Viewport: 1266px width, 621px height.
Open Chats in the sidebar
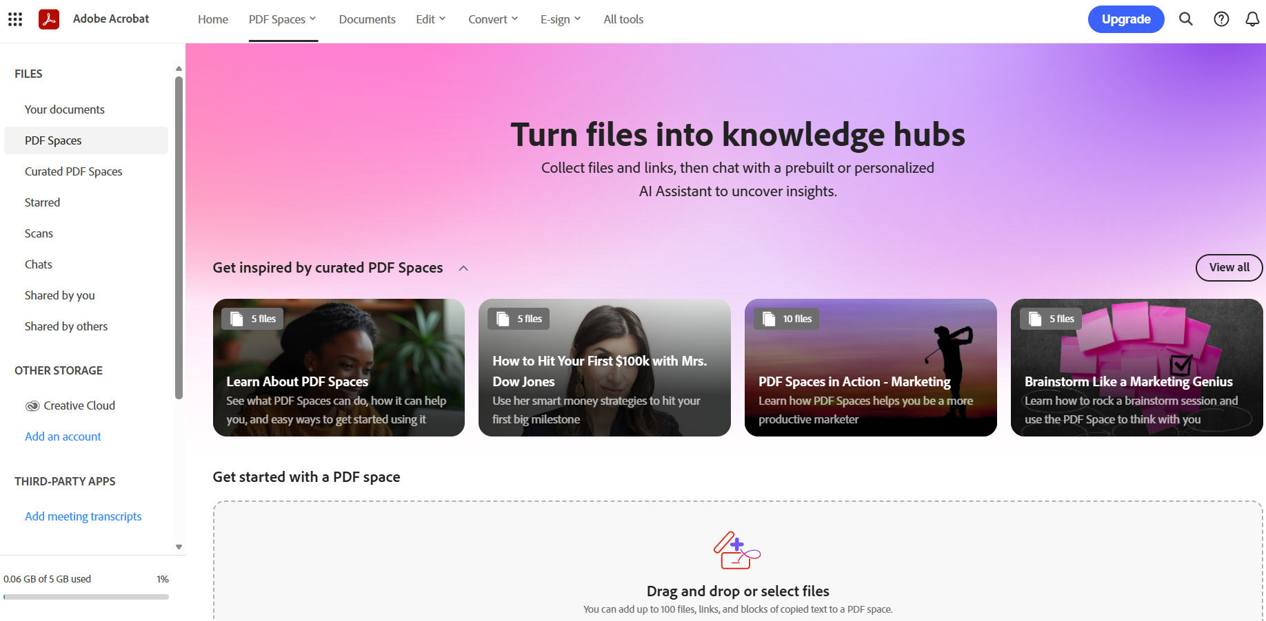(x=86, y=264)
